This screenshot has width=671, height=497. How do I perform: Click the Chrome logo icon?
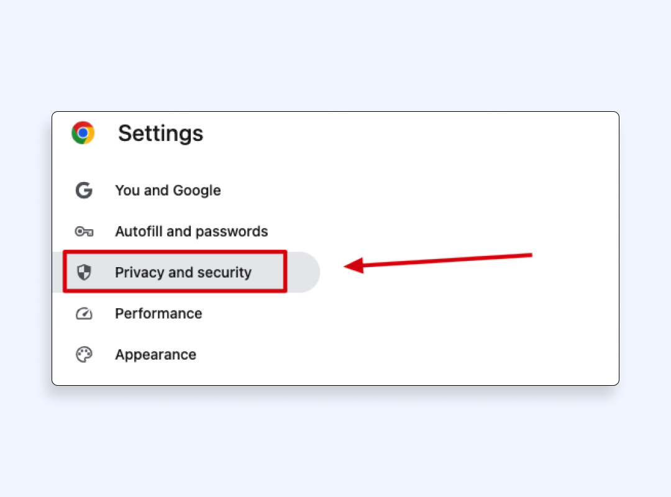(83, 133)
